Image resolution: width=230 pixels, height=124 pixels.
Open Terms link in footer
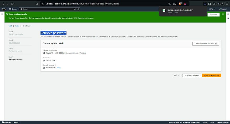coord(212,122)
